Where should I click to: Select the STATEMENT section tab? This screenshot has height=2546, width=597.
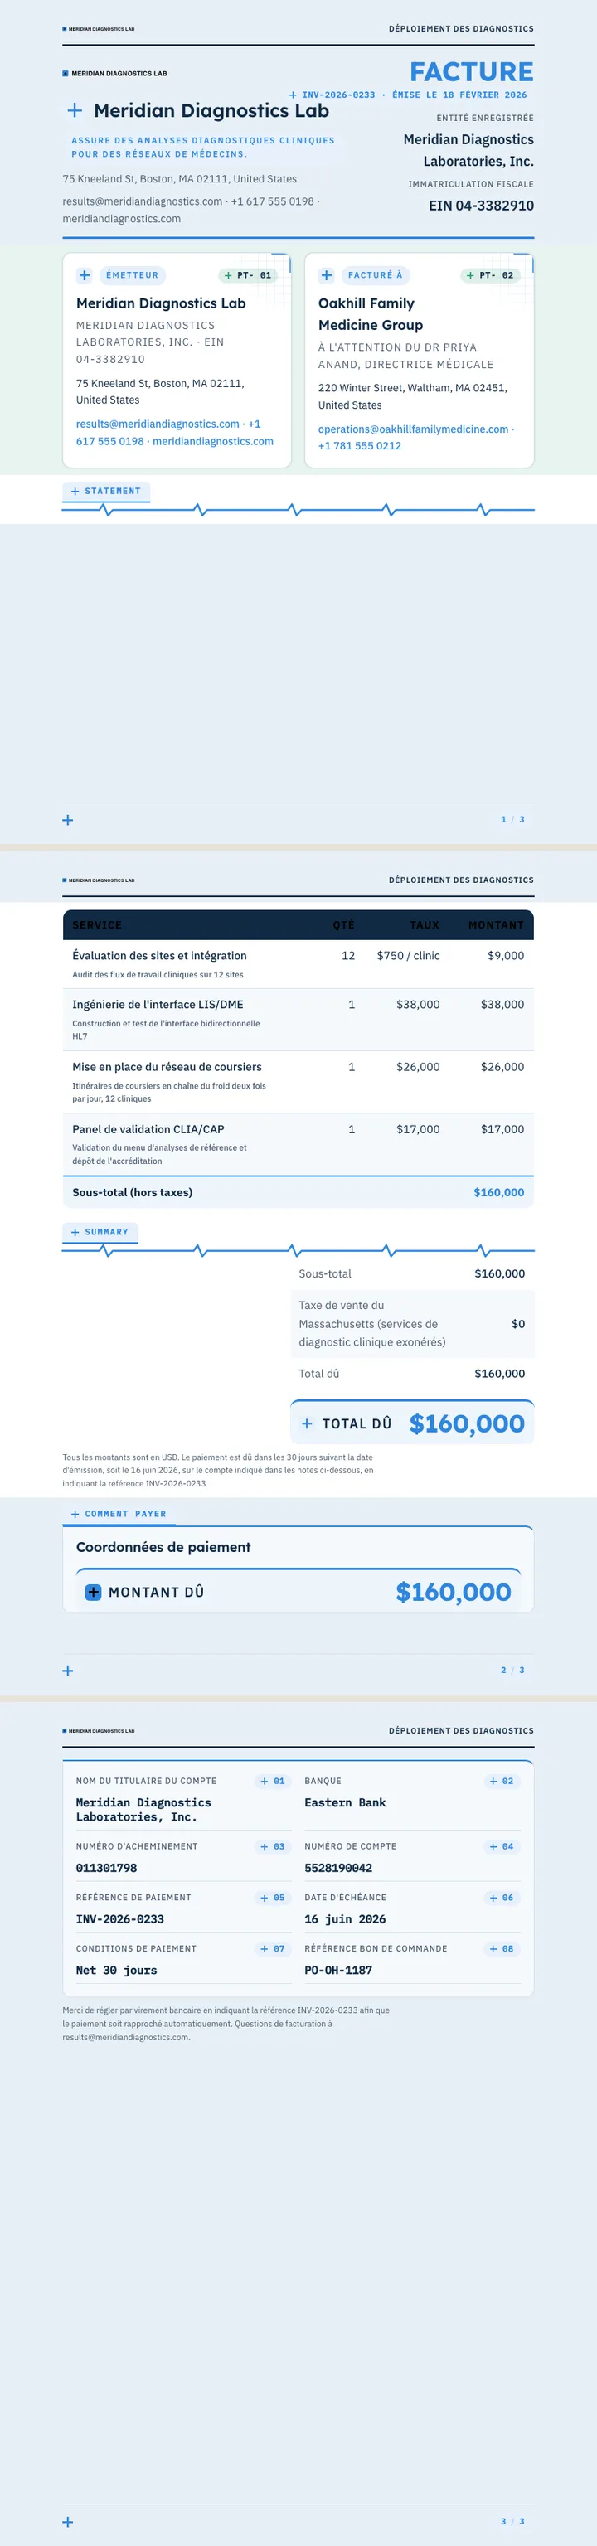click(106, 492)
